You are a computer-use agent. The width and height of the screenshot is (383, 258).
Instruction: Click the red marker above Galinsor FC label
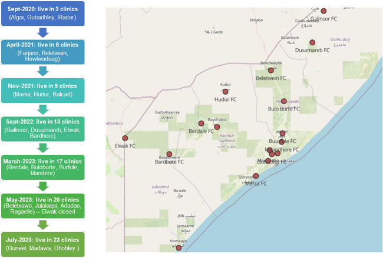pos(323,11)
